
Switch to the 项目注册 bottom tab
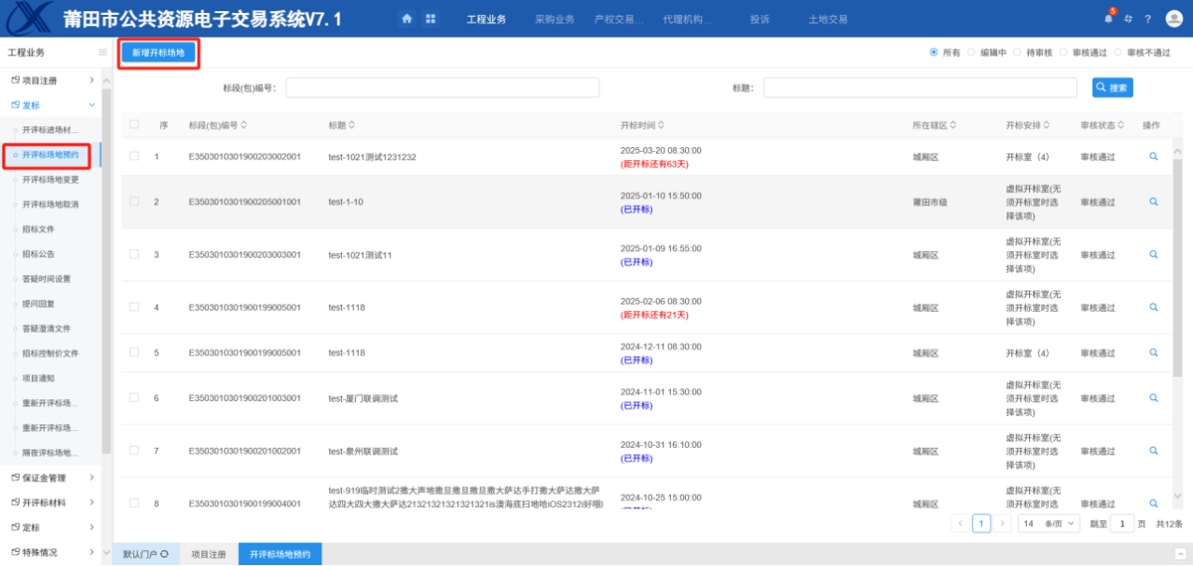(208, 554)
